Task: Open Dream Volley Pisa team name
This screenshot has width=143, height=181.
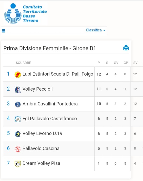Action: [x=41, y=163]
